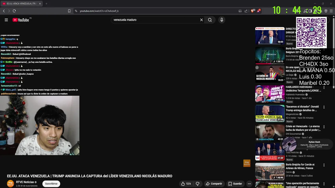Open the Hablando Huevadas channel name
The width and height of the screenshot is (335, 188).
pos(295,95)
